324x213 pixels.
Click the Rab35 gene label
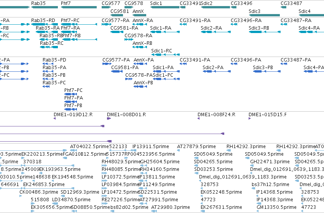[38, 3]
